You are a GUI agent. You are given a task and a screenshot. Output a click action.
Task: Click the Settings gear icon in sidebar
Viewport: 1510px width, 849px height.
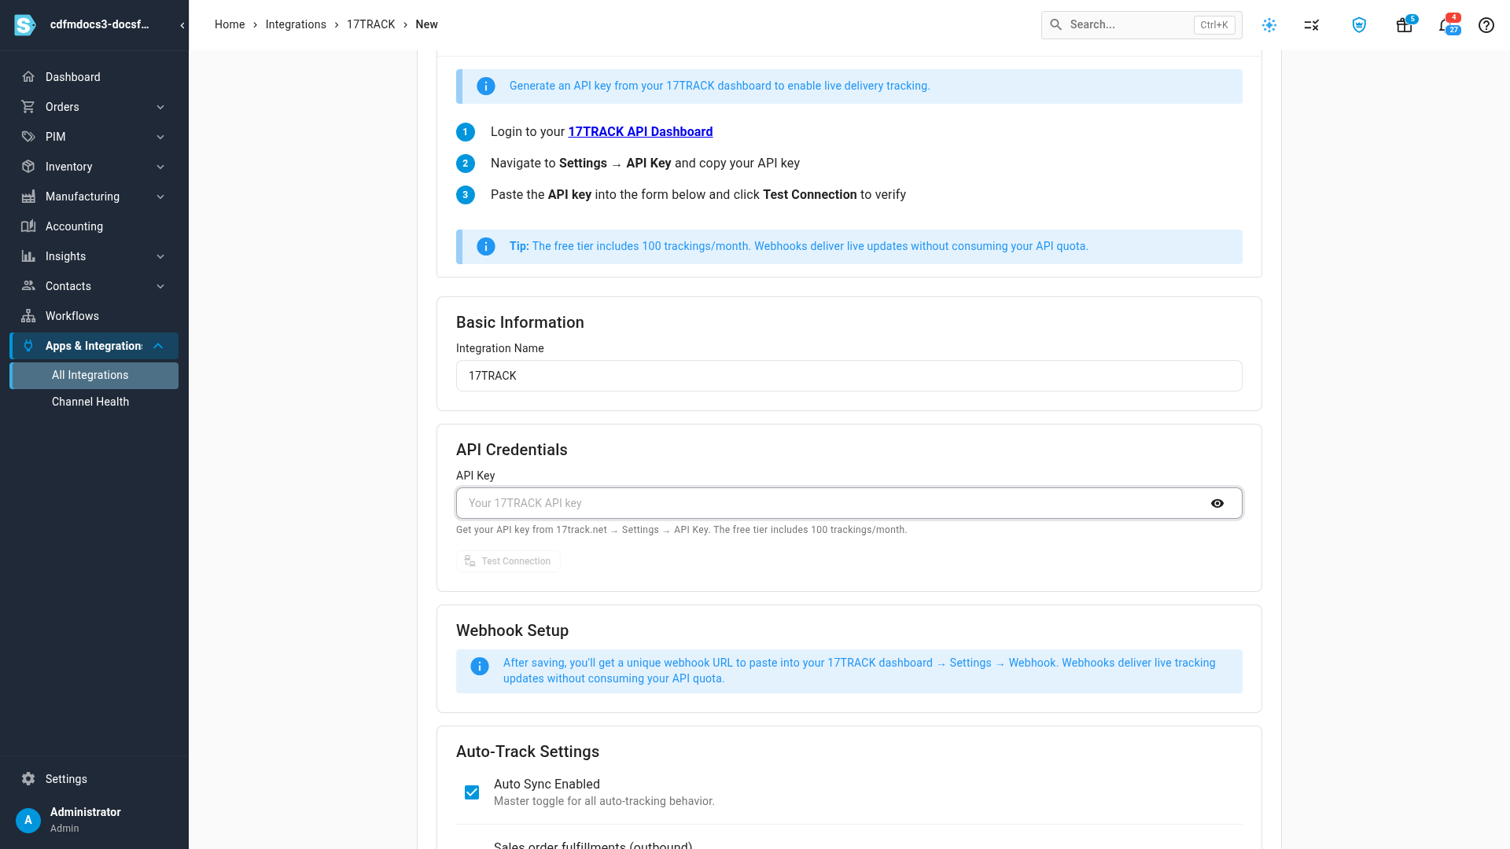pyautogui.click(x=28, y=779)
